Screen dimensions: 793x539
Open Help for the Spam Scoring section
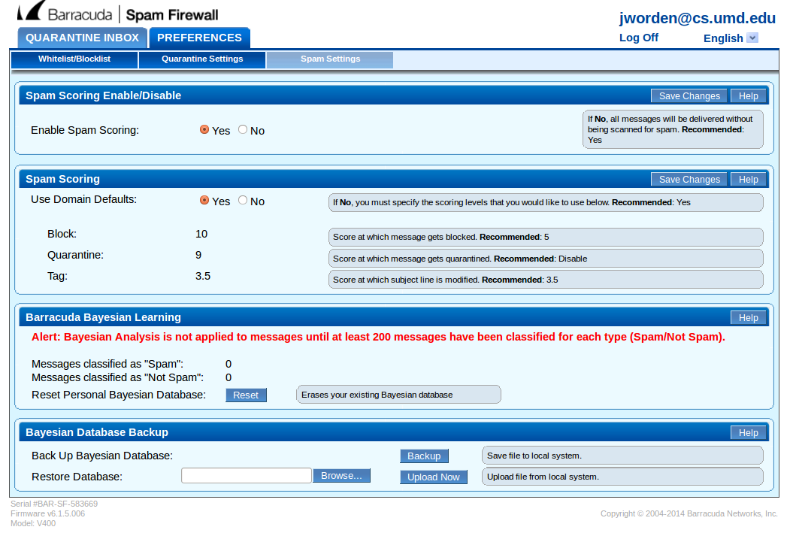pos(748,180)
